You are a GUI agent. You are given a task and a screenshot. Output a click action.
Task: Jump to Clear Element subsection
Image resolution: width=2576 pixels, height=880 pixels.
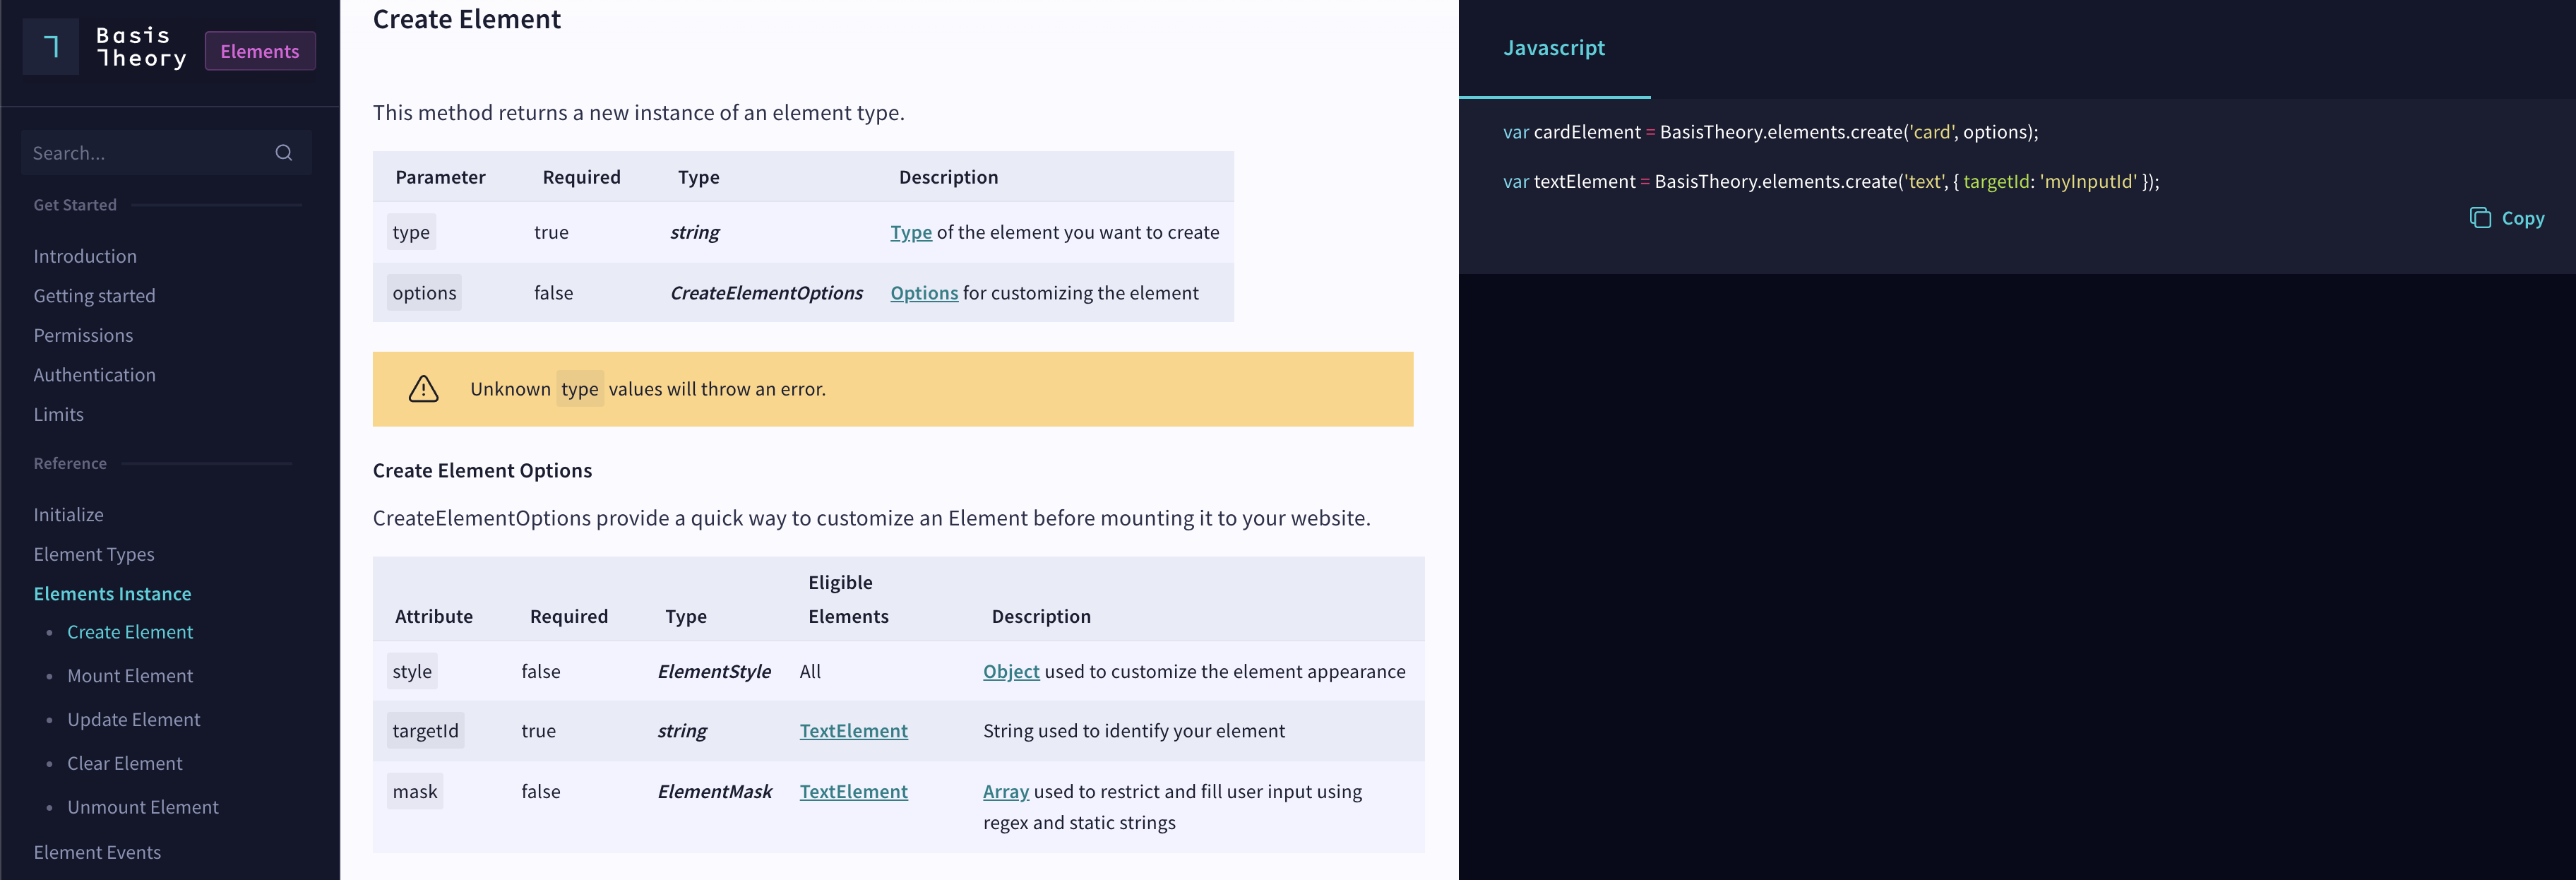pyautogui.click(x=124, y=763)
